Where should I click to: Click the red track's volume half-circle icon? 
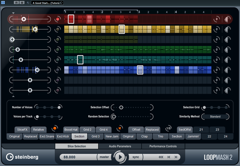point(228,19)
